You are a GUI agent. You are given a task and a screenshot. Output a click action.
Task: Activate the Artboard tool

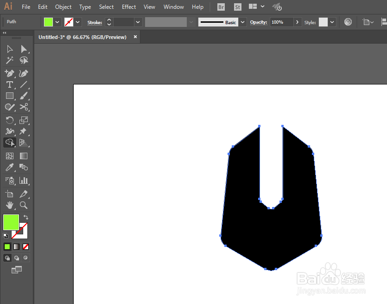click(x=10, y=194)
